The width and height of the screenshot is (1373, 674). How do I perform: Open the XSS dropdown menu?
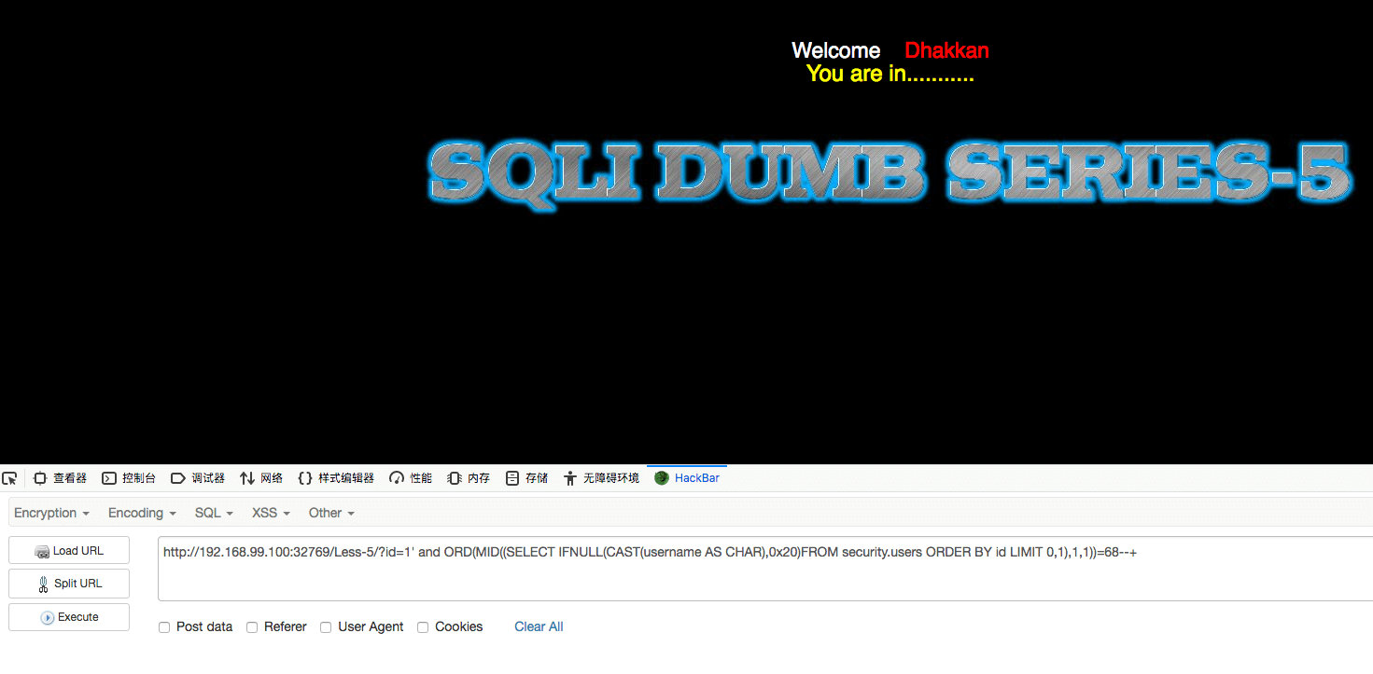[271, 513]
